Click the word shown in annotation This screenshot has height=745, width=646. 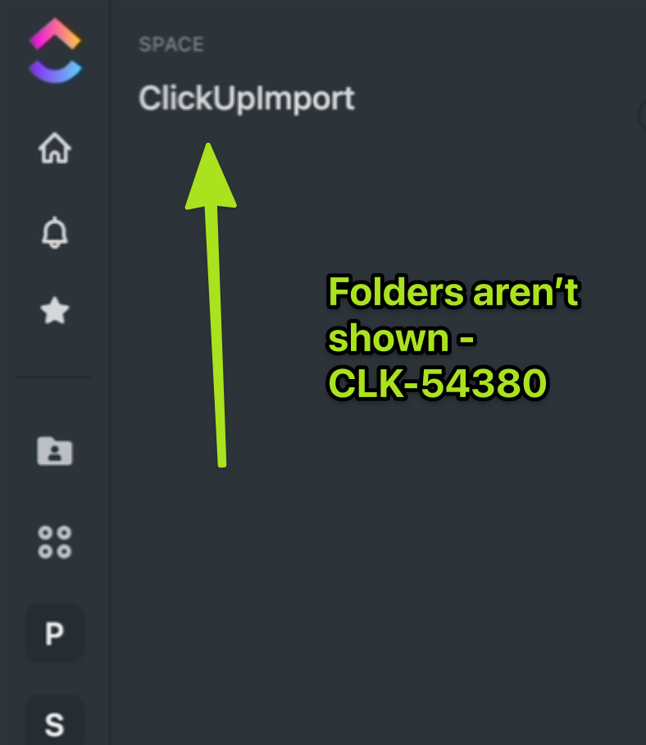[x=389, y=338]
